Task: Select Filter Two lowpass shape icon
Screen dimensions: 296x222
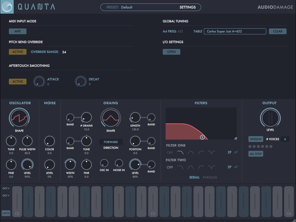Action: point(180,167)
